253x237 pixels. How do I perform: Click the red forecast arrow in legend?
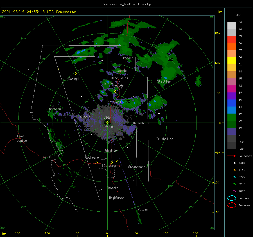(x=232, y=156)
